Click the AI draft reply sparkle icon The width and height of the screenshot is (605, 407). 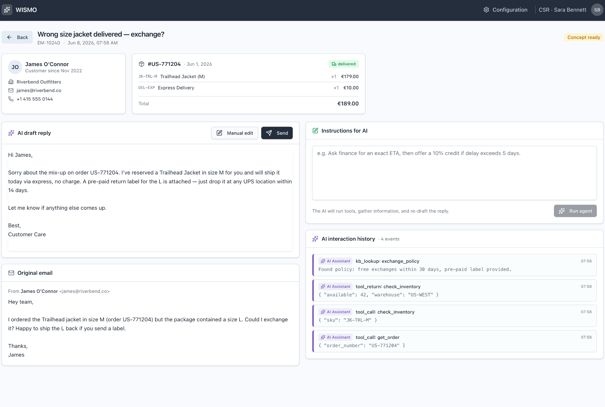coord(11,133)
